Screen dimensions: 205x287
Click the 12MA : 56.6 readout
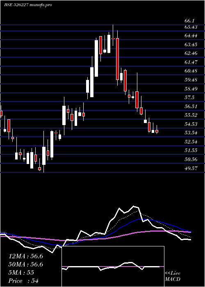click(x=26, y=256)
